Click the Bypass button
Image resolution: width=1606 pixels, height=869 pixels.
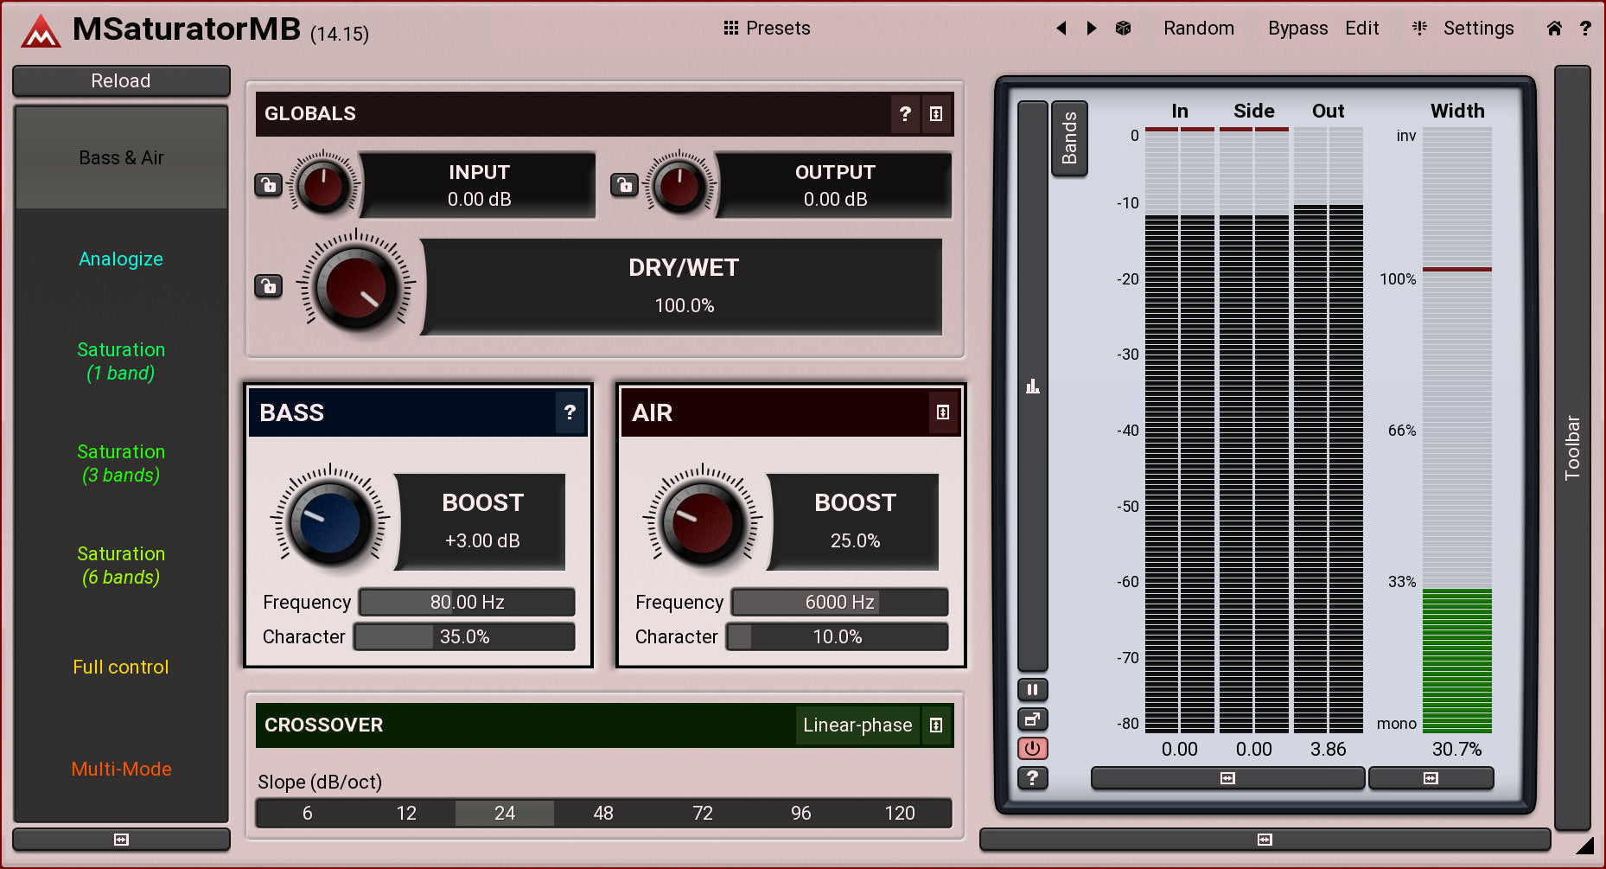pyautogui.click(x=1297, y=29)
